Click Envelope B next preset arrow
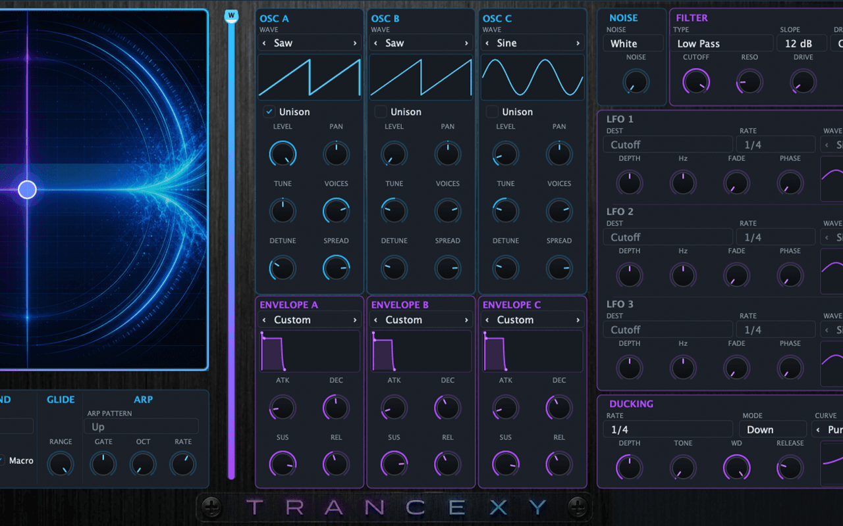Screen dimensions: 843x526 tap(466, 320)
